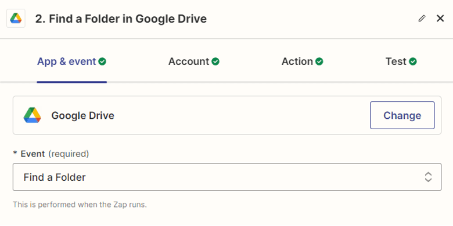Open the Event dropdown showing Find a Folder

pyautogui.click(x=227, y=177)
